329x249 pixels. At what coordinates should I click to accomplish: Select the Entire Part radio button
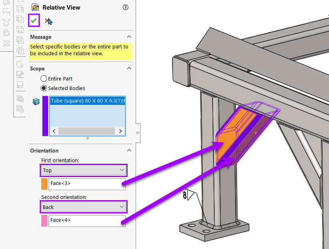coord(44,78)
